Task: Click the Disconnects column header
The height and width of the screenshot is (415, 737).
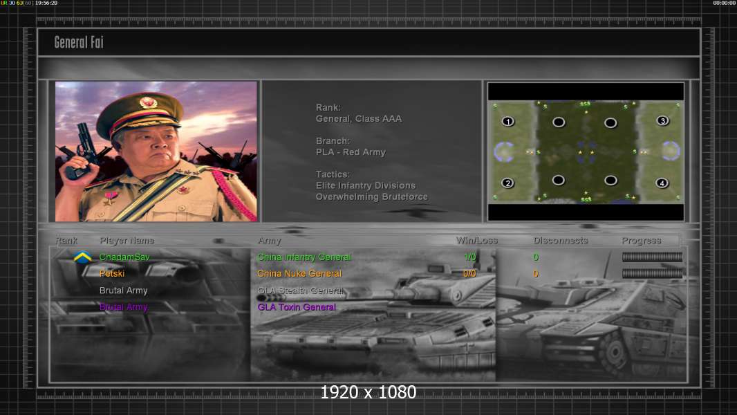Action: tap(560, 240)
